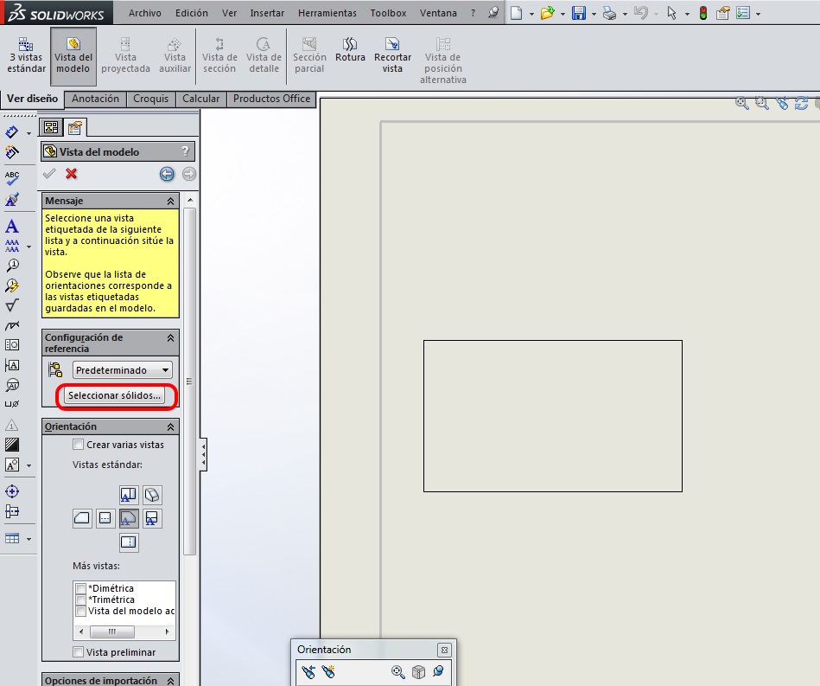
Task: Click the Más vistas horizontal scrollbar thumb
Action: pos(112,632)
